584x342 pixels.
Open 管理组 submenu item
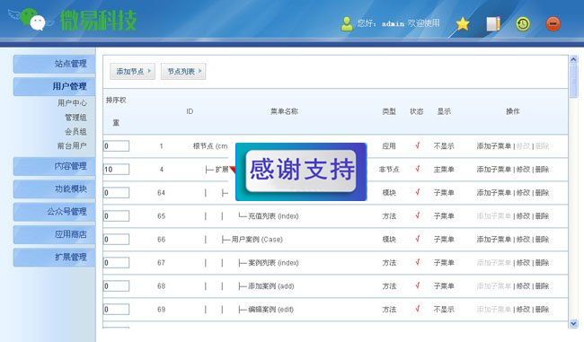(75, 118)
